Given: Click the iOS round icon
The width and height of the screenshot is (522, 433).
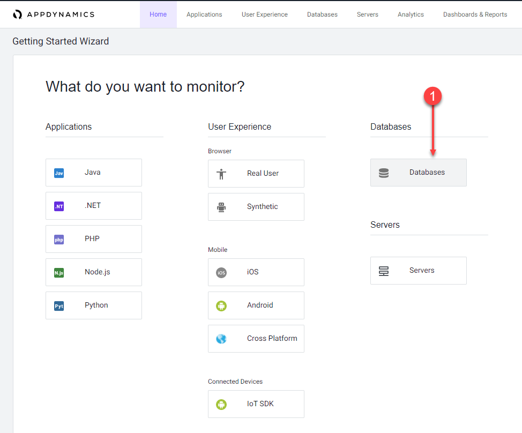Looking at the screenshot, I should point(221,273).
